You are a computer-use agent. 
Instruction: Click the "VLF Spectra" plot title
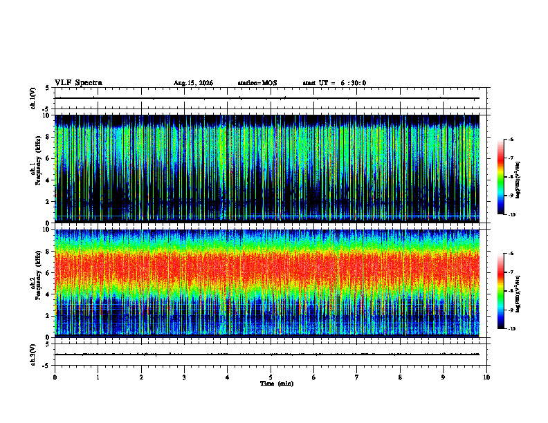78,83
